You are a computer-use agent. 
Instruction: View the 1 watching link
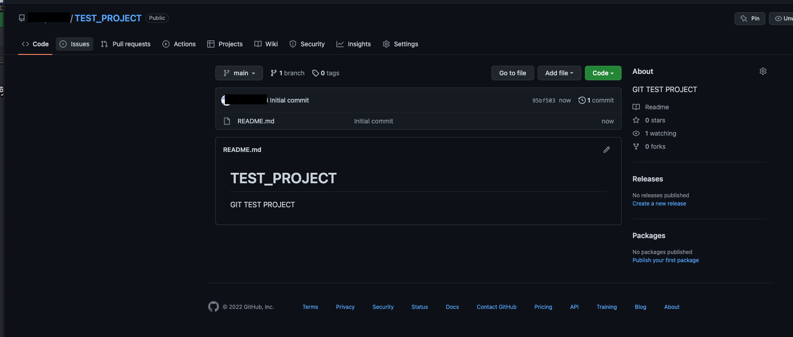(654, 133)
